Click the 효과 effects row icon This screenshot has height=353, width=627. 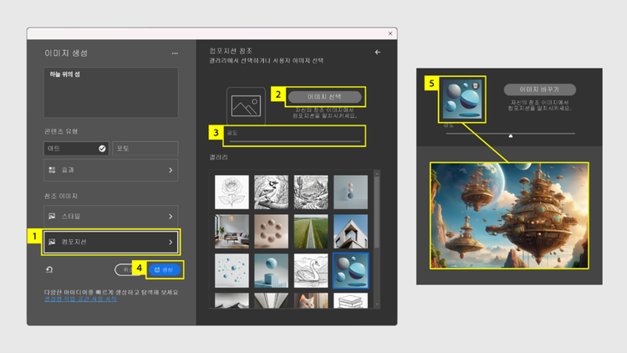pyautogui.click(x=52, y=170)
